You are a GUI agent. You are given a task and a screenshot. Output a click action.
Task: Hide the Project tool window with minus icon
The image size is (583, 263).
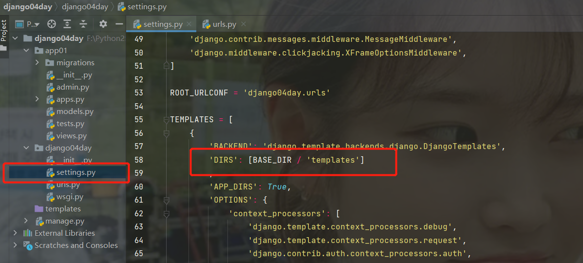119,24
